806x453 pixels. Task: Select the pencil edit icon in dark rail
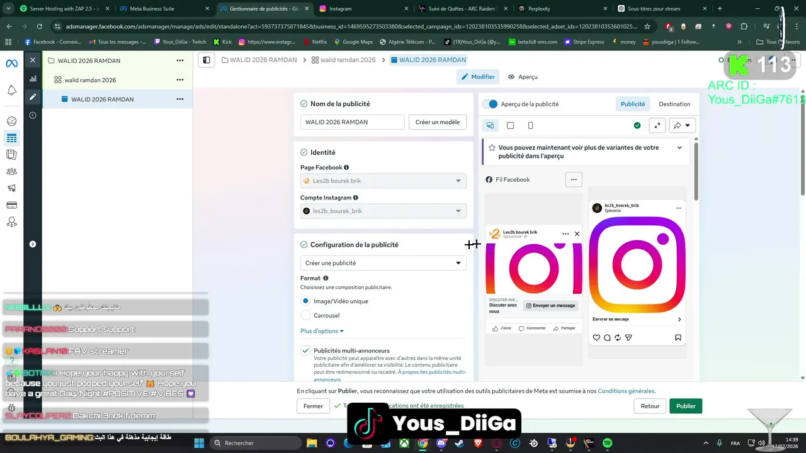pos(33,97)
